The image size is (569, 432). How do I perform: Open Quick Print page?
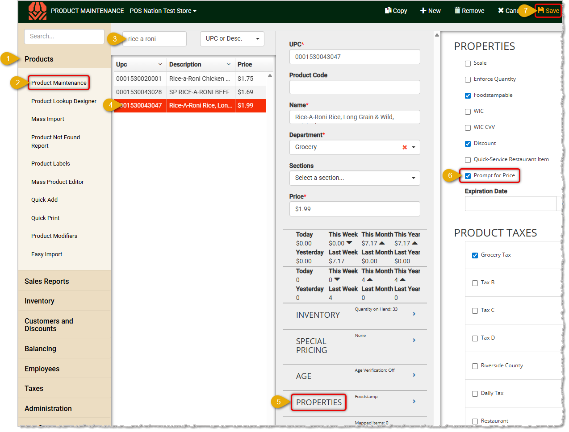(45, 218)
